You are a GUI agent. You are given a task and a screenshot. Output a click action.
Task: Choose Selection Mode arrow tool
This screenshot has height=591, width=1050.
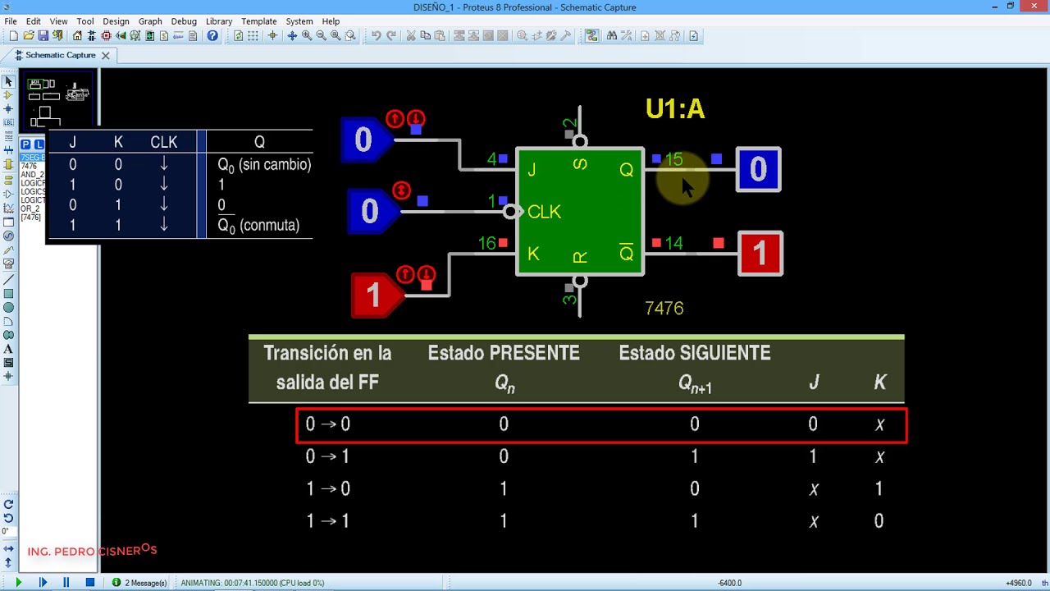(x=8, y=82)
